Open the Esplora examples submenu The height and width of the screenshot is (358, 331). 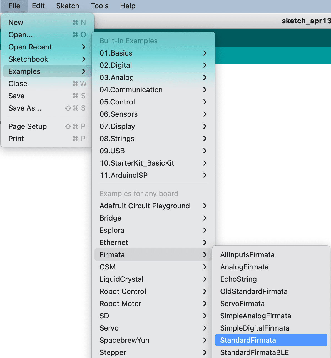coord(153,230)
